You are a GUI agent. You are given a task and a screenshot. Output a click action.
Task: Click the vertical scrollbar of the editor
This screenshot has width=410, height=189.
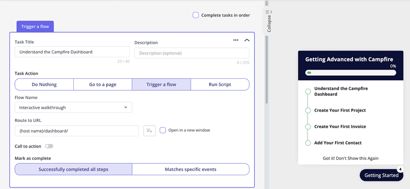click(x=266, y=52)
